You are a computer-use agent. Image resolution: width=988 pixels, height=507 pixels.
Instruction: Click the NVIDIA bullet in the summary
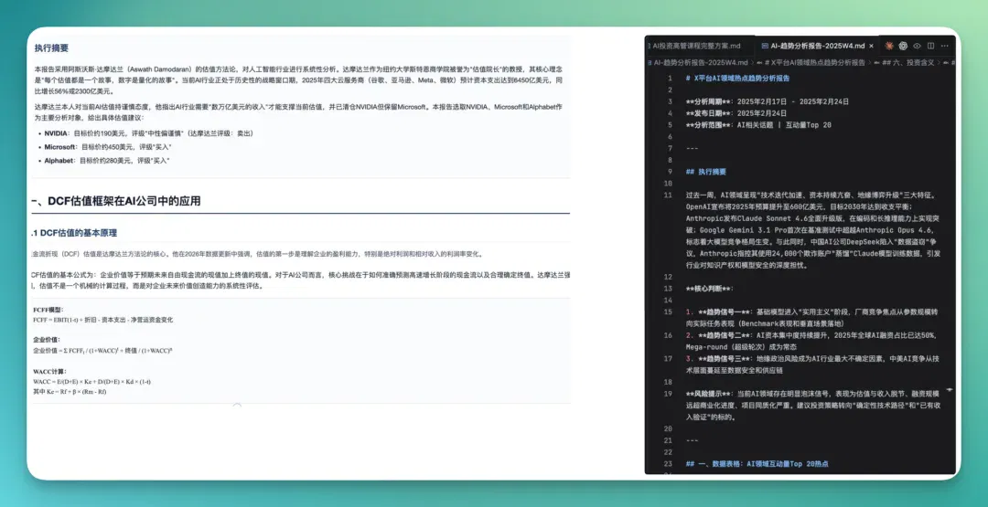(149, 133)
